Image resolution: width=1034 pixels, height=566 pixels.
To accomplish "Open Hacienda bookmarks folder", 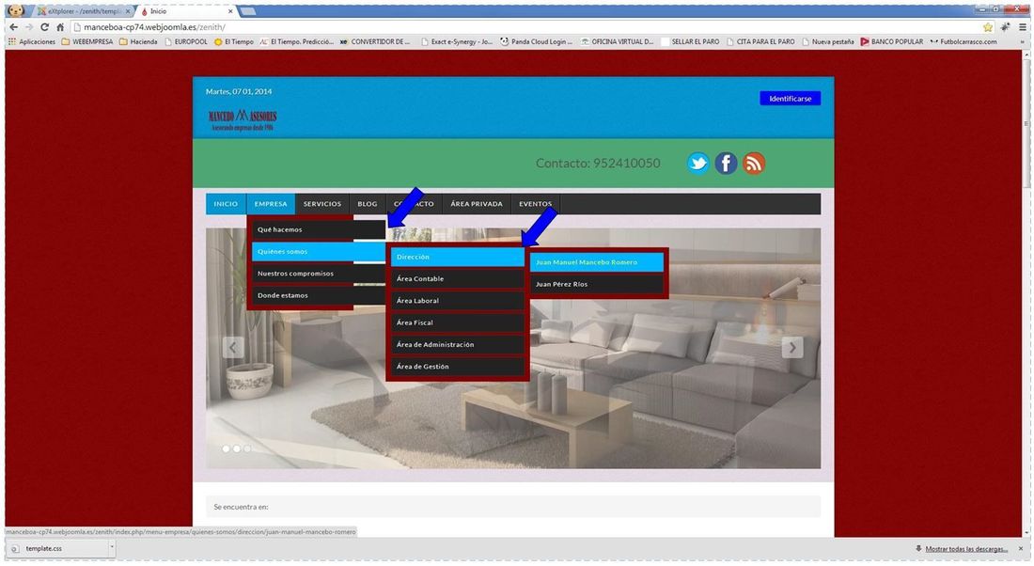I will point(138,41).
